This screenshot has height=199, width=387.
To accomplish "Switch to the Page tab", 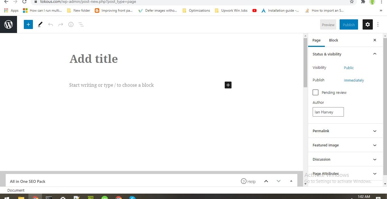I will [316, 40].
